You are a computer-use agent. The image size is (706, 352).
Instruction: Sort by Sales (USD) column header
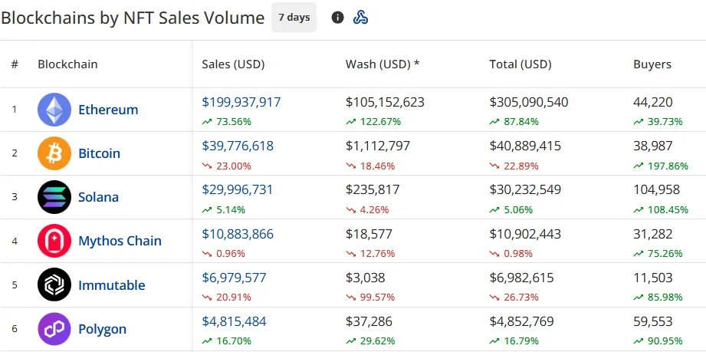point(233,64)
